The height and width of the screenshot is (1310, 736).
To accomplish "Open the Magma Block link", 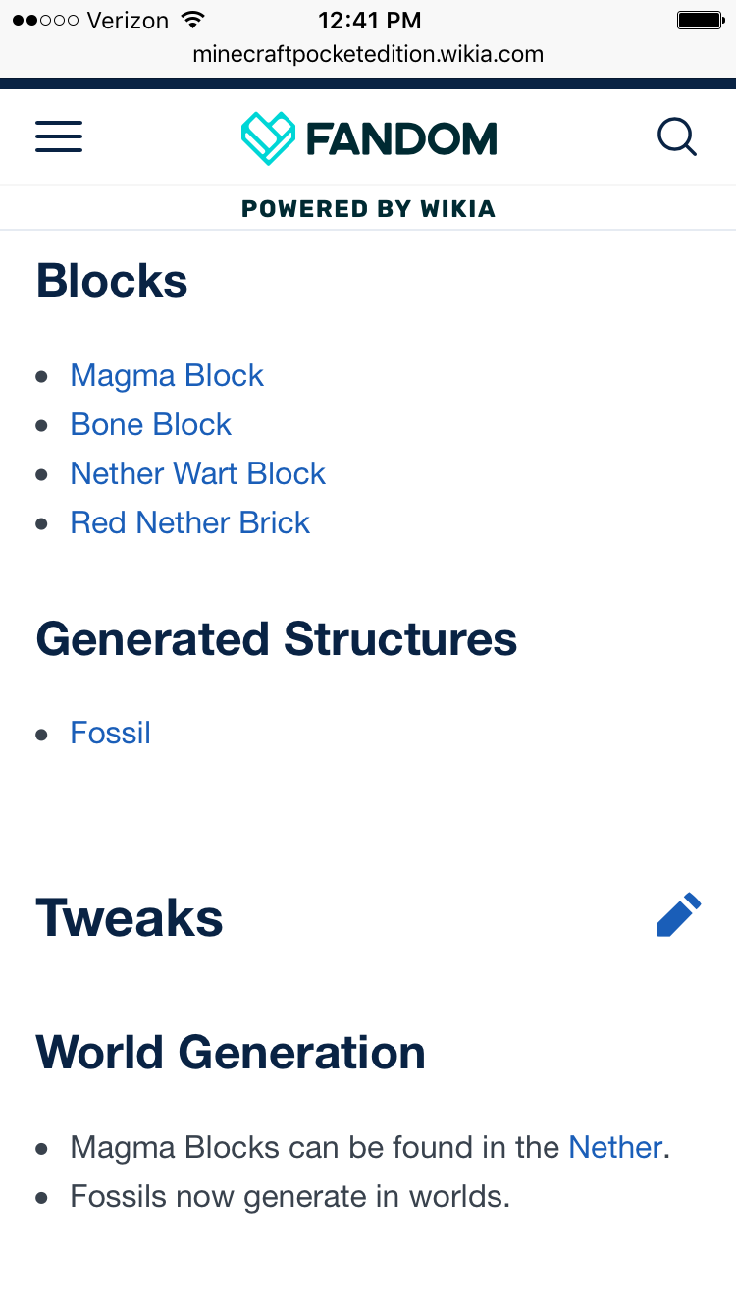I will 167,375.
